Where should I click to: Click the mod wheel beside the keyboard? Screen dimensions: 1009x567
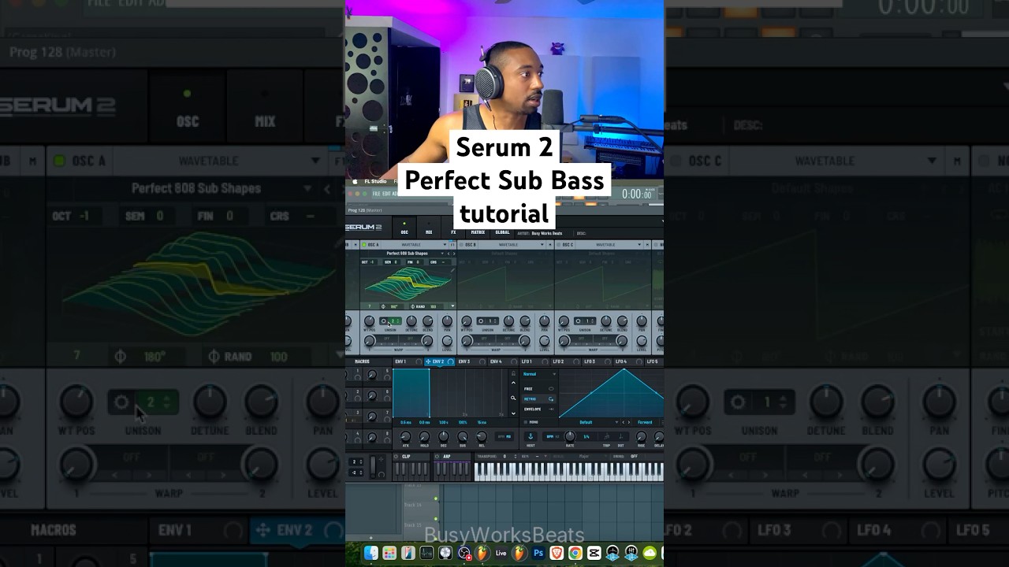pos(373,466)
